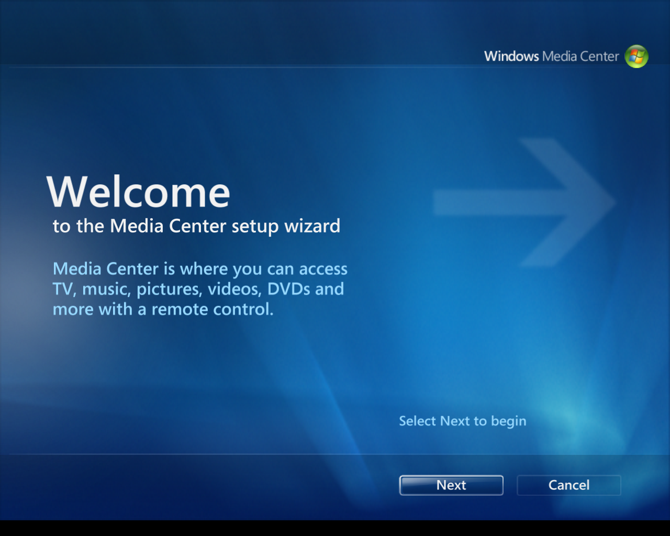Viewport: 670px width, 536px height.
Task: Click the 'TV, music, pictures, videos, DVDs and' line
Action: [198, 289]
